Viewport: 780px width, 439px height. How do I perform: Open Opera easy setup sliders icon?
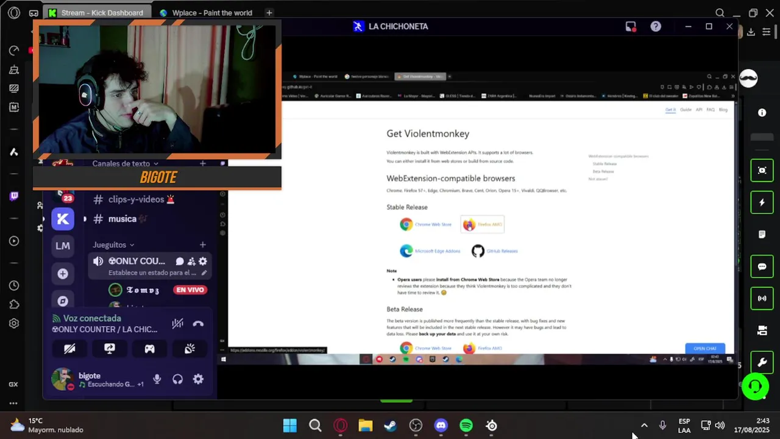pos(767,32)
